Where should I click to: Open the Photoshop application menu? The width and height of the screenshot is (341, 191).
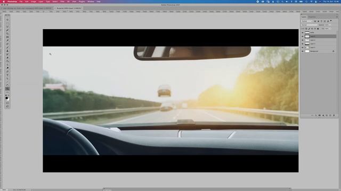click(12, 2)
